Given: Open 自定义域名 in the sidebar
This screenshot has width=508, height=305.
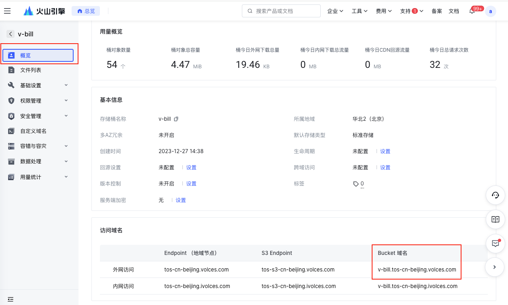Looking at the screenshot, I should click(x=33, y=131).
